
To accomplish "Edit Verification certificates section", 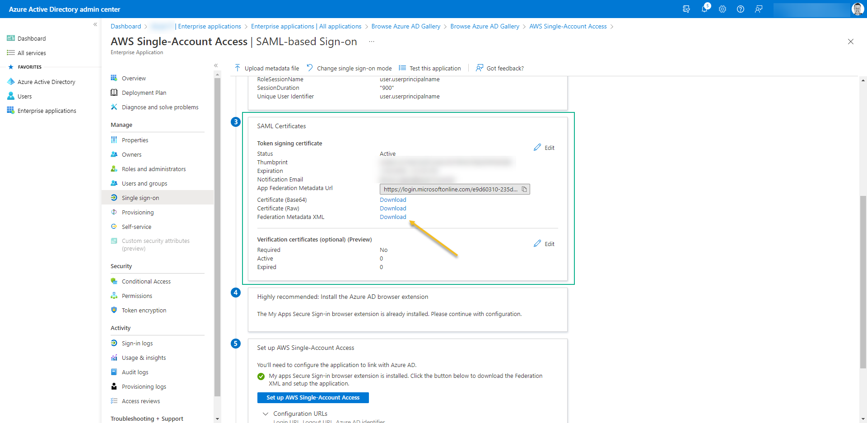I will tap(544, 244).
